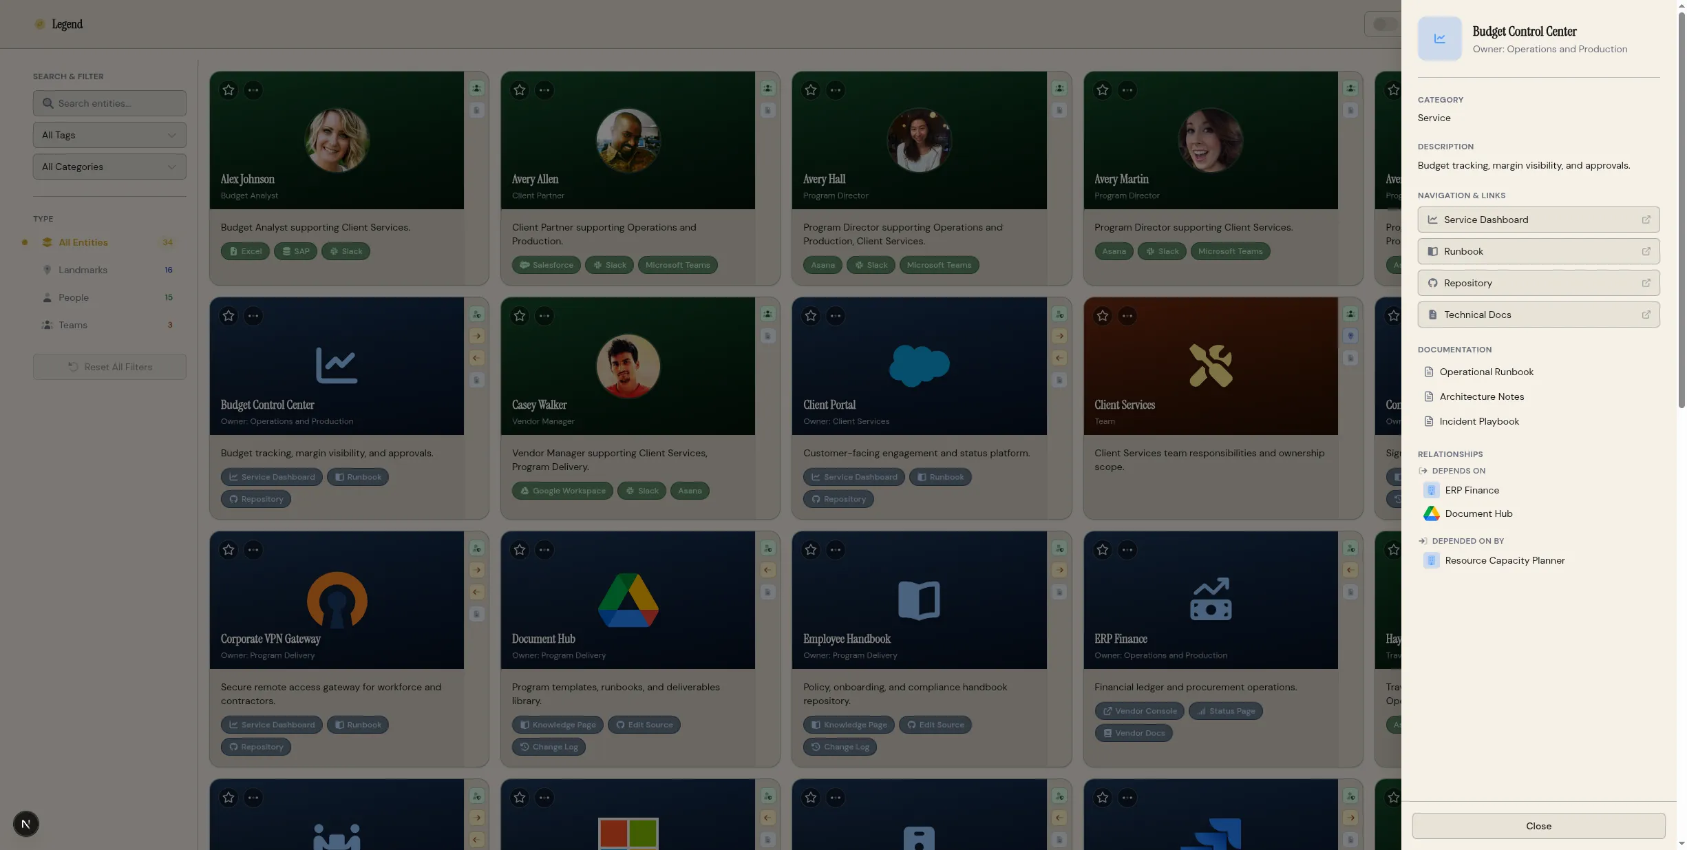
Task: Open the Runbook navigation link
Action: [x=1538, y=251]
